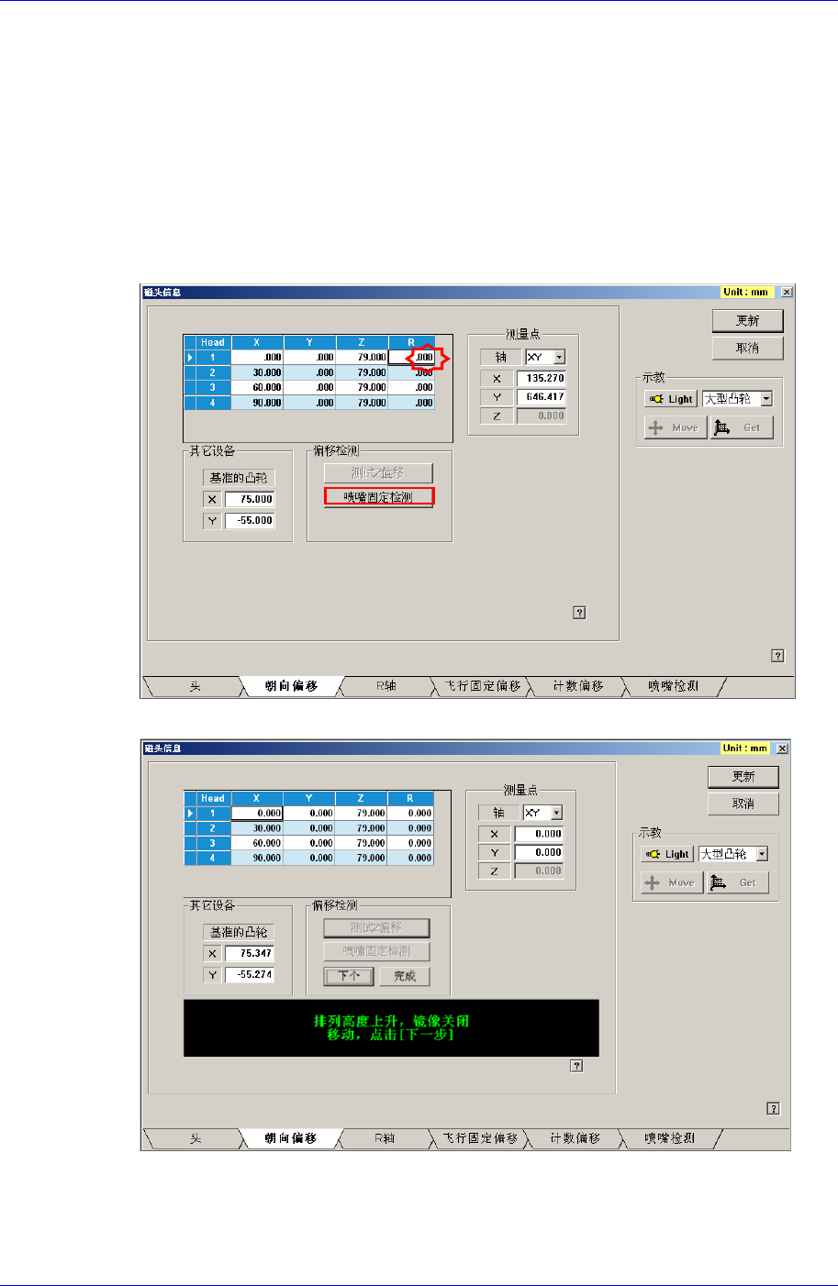
Task: Select Head row 4 header in upper table
Action: pos(212,402)
